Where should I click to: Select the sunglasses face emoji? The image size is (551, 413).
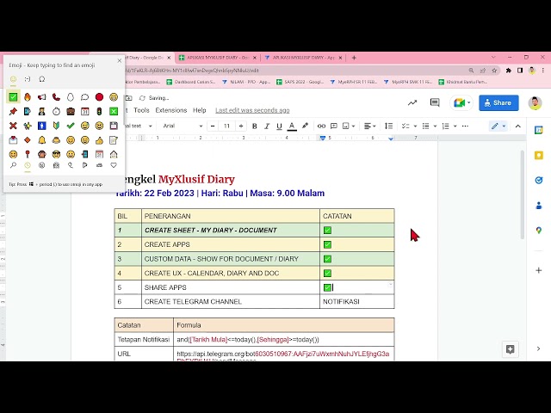click(56, 154)
